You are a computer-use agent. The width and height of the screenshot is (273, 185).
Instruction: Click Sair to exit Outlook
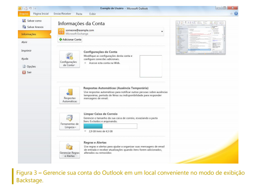(x=29, y=72)
